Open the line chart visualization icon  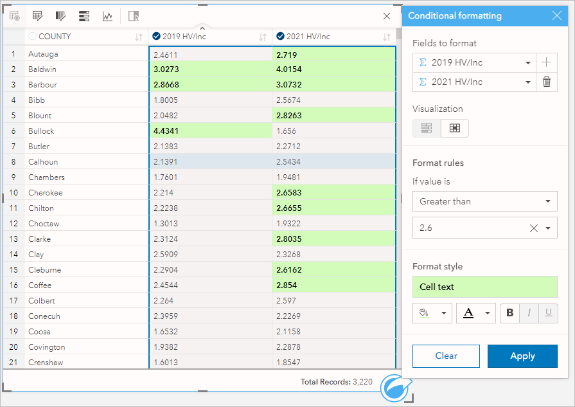tap(107, 15)
